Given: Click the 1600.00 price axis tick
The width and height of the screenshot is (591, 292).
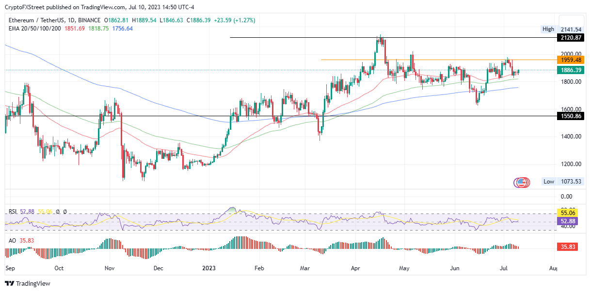Looking at the screenshot, I should [571, 109].
